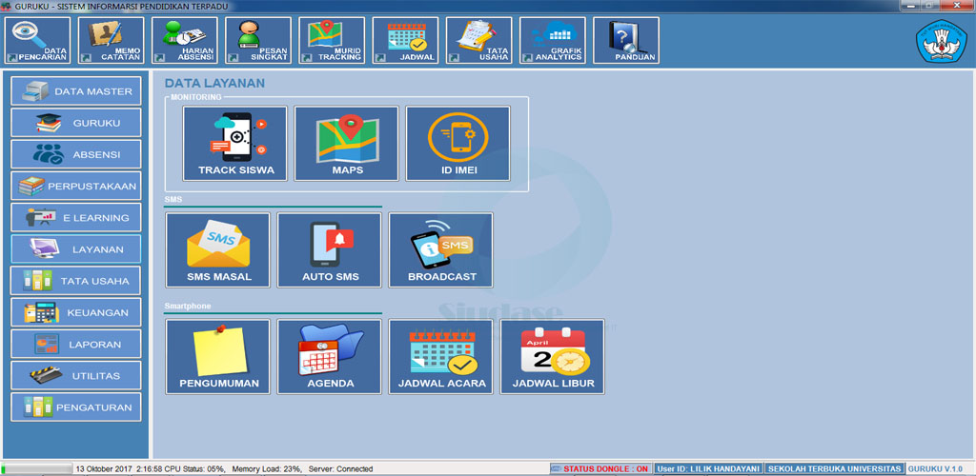Select Data Master in sidebar

[76, 91]
